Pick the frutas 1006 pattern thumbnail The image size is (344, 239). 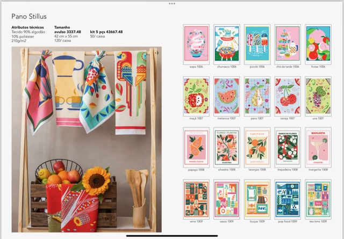click(318, 44)
